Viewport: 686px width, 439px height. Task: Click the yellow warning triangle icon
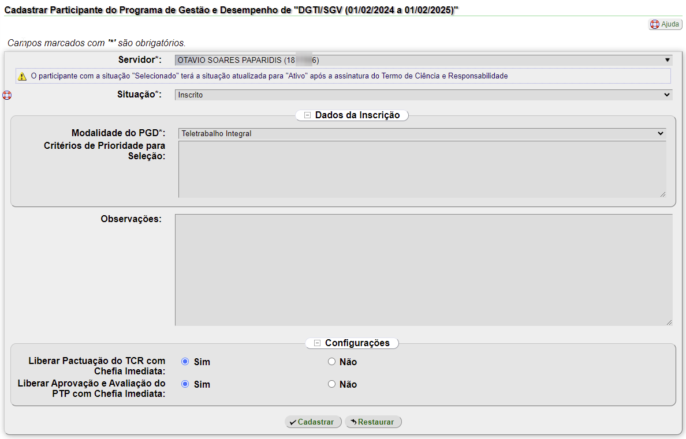click(22, 76)
